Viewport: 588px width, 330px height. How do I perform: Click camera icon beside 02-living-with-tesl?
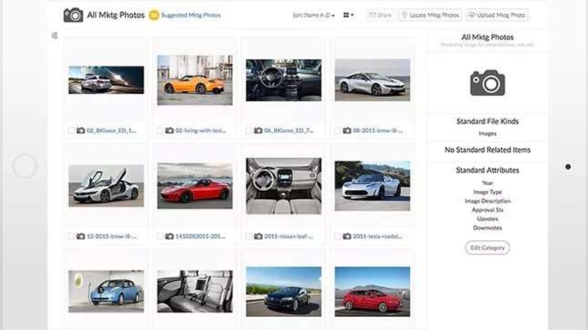point(170,131)
